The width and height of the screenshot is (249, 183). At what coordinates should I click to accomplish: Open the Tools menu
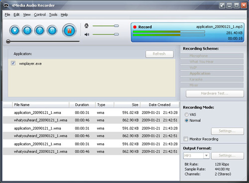point(53,14)
